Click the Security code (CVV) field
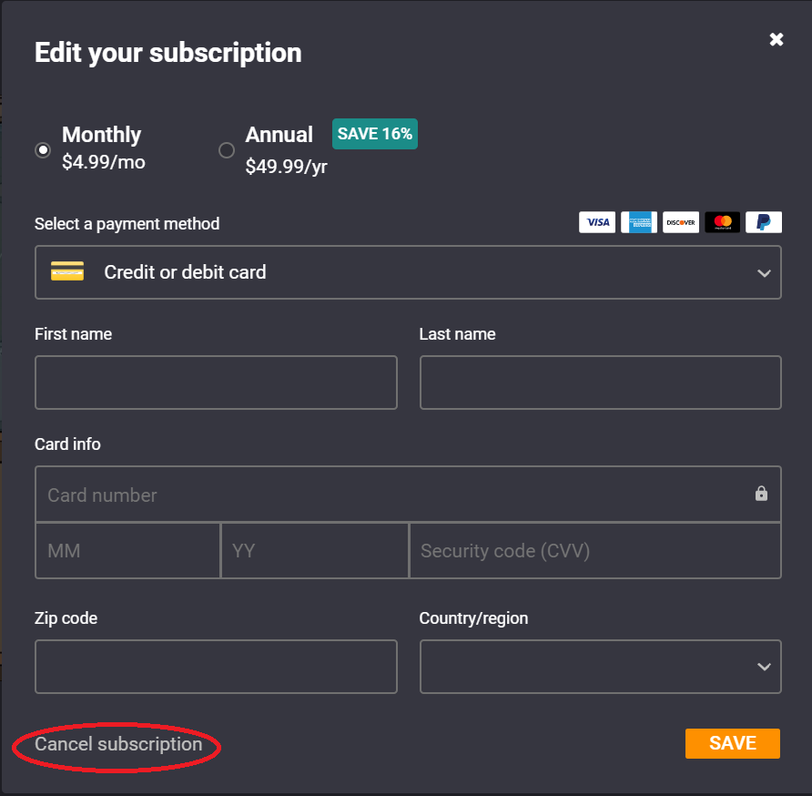This screenshot has width=812, height=796. click(x=594, y=551)
